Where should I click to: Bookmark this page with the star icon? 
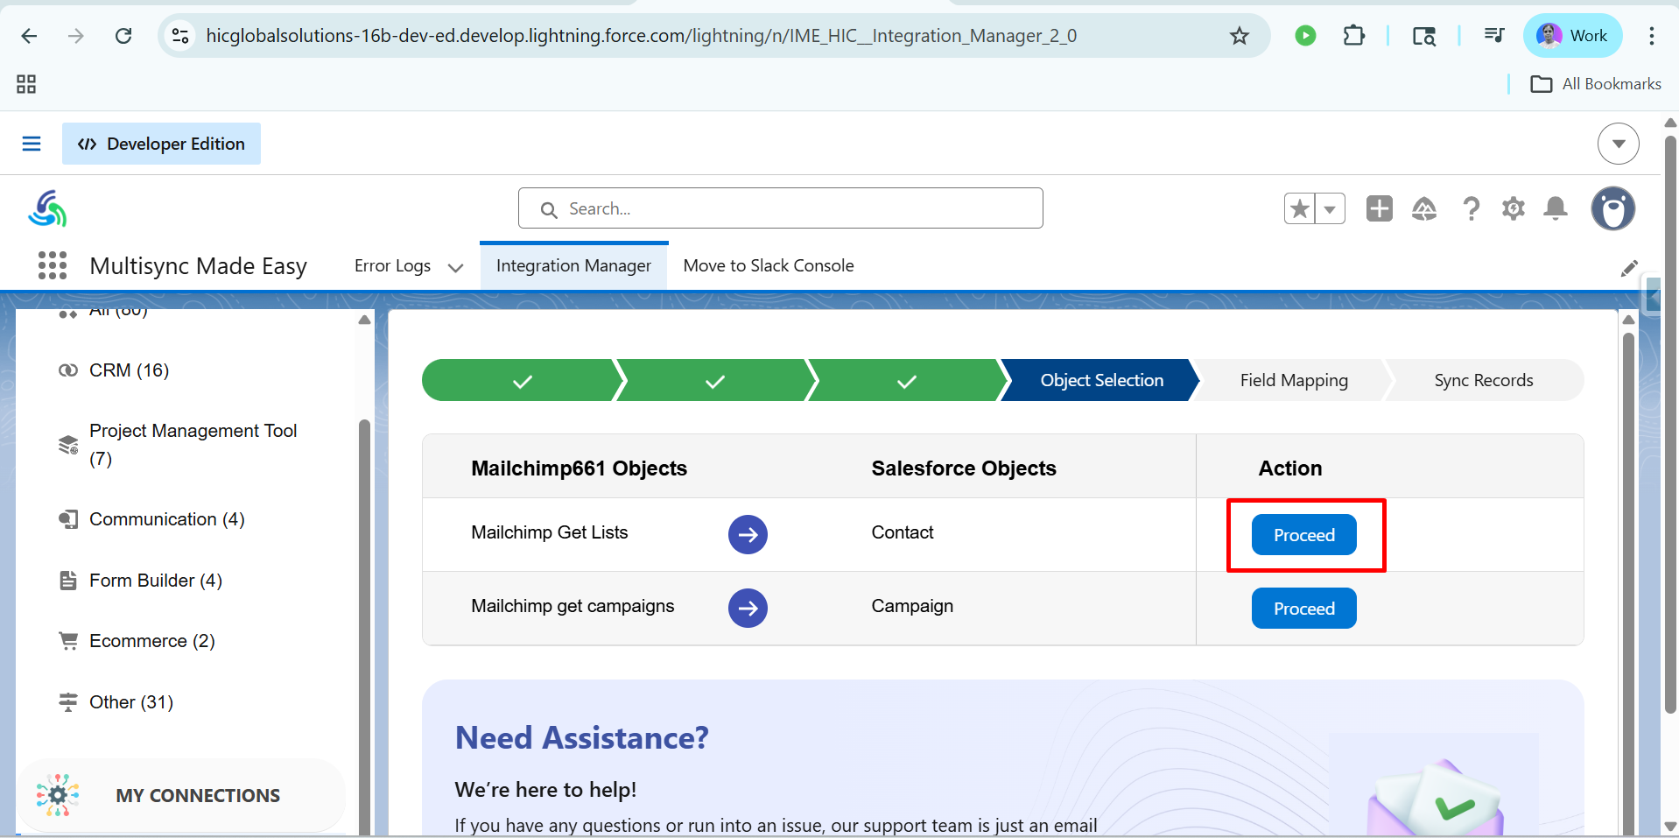click(1239, 36)
